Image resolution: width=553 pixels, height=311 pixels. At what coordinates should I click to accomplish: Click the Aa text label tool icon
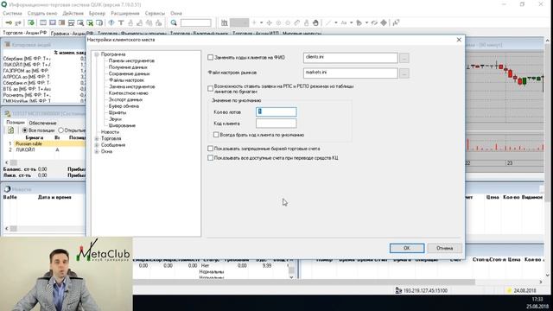click(344, 23)
